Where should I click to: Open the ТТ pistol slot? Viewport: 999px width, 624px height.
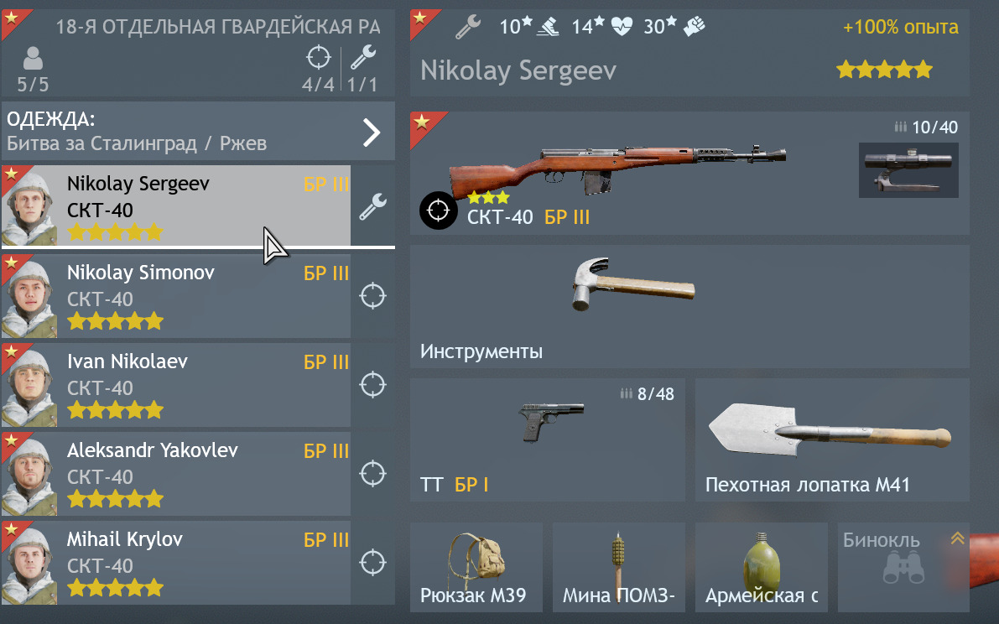pos(547,439)
